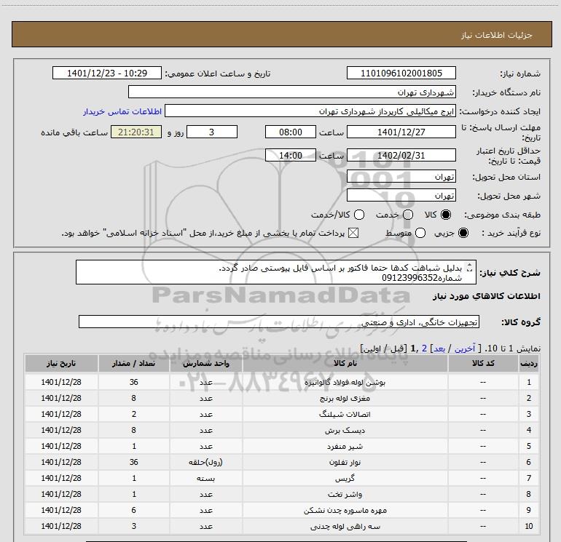
Task: Click the general need description text area
Action: [276, 273]
